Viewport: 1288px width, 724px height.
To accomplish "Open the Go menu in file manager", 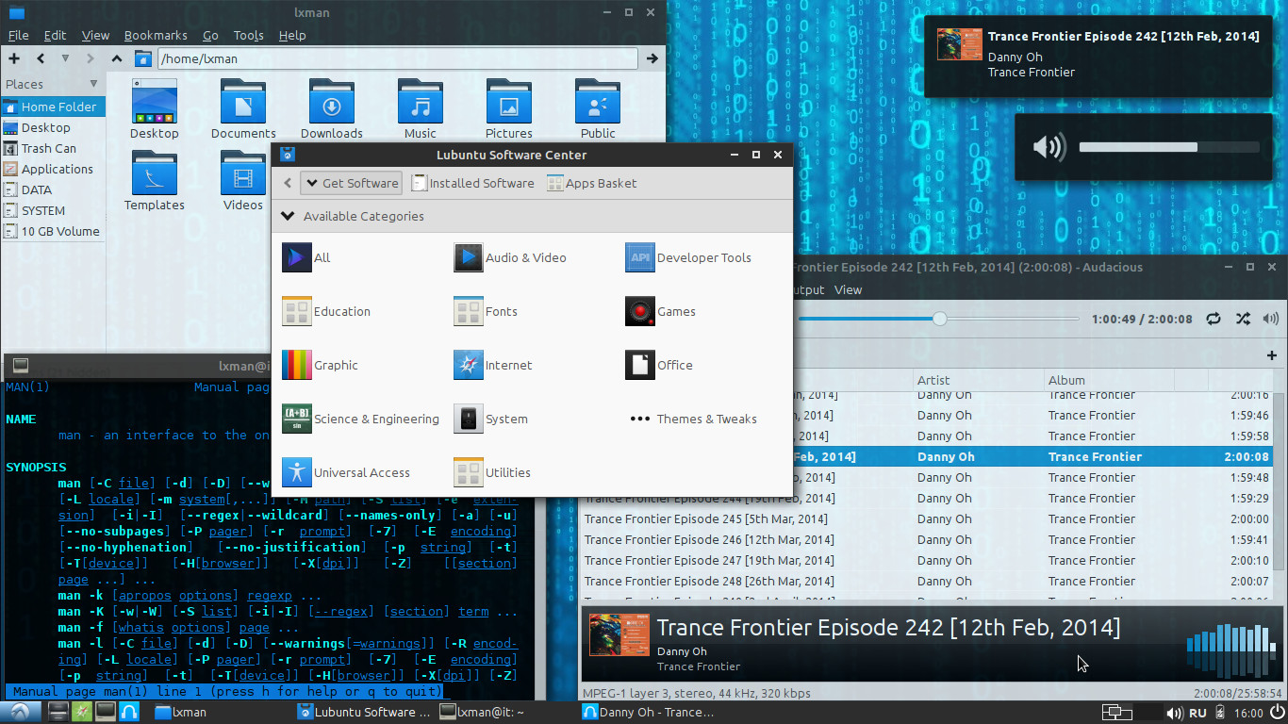I will (210, 35).
